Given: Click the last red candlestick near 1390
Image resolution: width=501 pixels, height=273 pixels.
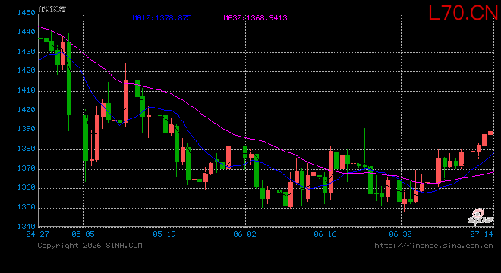Looking at the screenshot, I should point(490,135).
